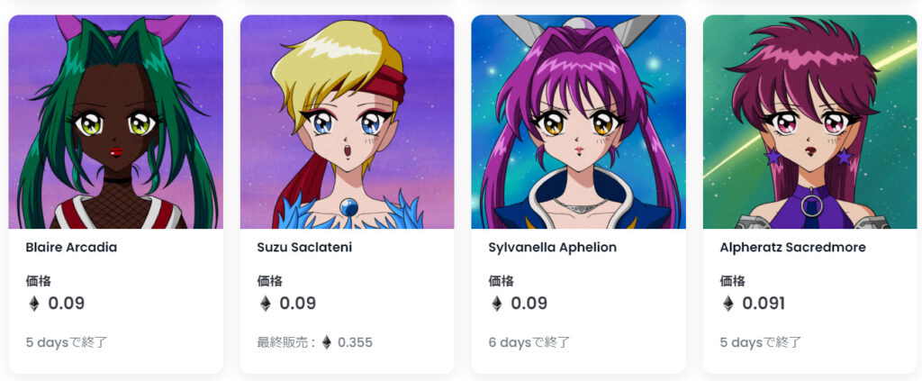Click the 価格 label on Suzu Saclateni card
Image resolution: width=922 pixels, height=381 pixels.
click(x=270, y=281)
